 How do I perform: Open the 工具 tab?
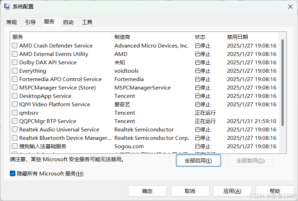87,22
